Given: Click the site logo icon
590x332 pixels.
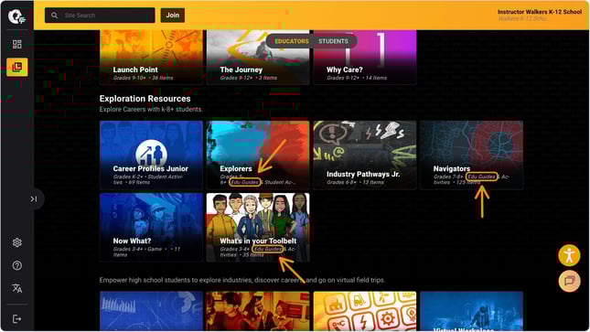Looking at the screenshot, I should pyautogui.click(x=16, y=16).
